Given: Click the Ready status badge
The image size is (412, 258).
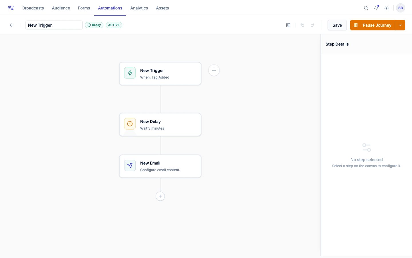Looking at the screenshot, I should (94, 25).
